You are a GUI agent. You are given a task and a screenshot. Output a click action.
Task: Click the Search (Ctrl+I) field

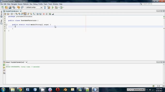(x=152, y=4)
